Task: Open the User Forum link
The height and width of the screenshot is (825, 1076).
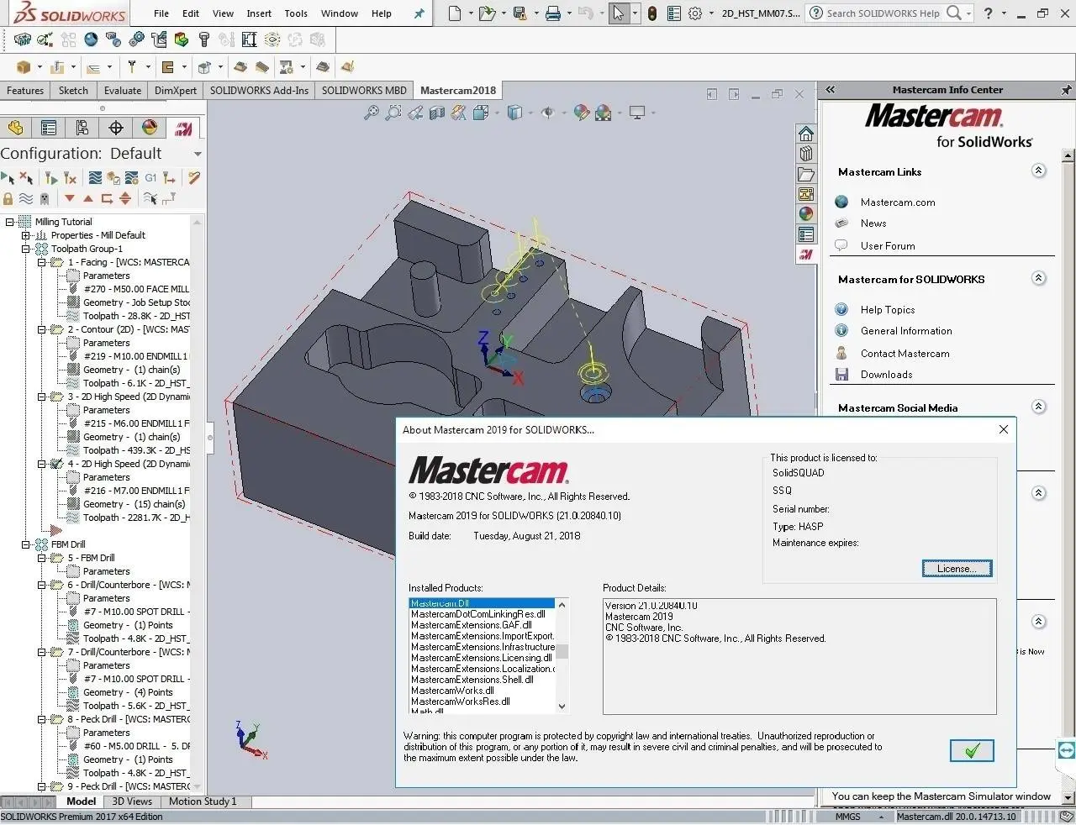Action: (888, 246)
